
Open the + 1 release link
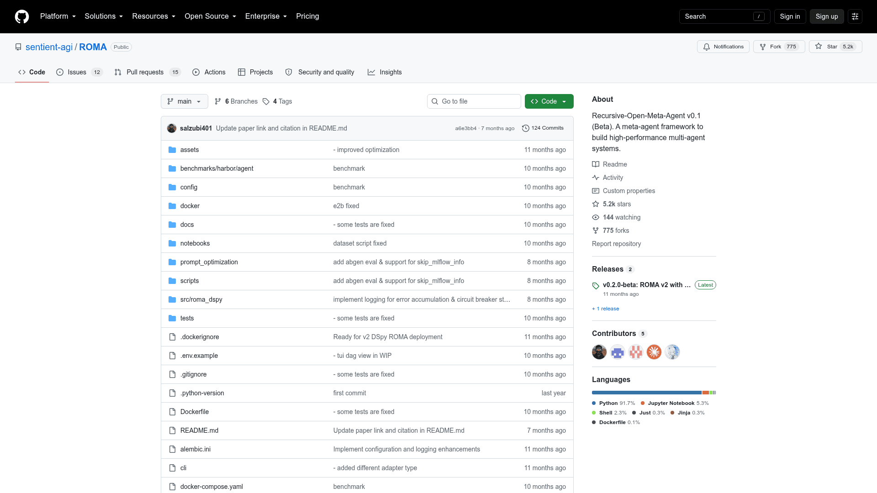click(x=606, y=309)
